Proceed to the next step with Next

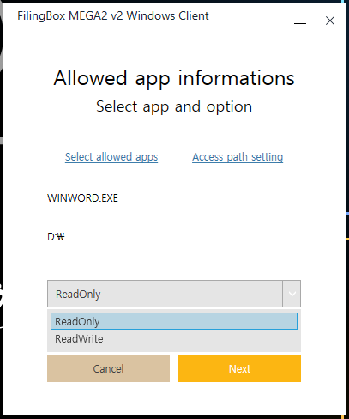coord(239,368)
